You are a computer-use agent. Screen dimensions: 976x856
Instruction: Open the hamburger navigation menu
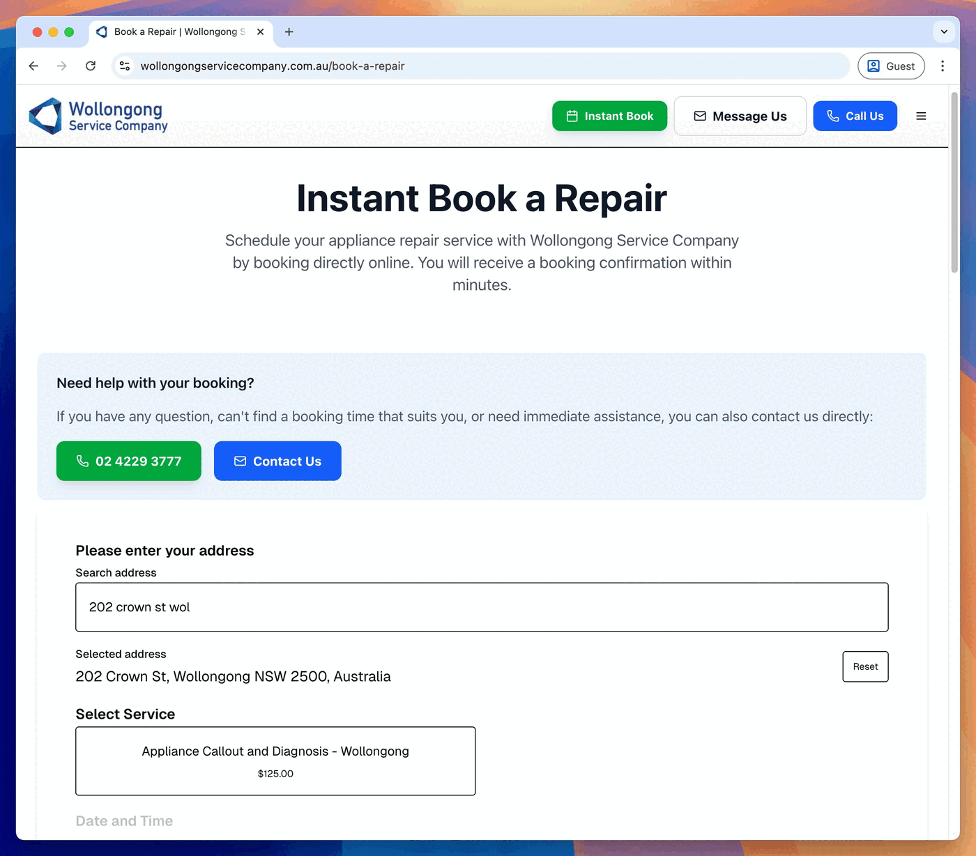(x=921, y=116)
